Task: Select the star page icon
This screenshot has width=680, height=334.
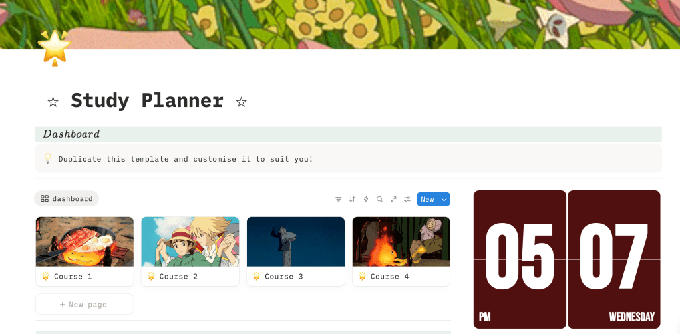Action: pyautogui.click(x=54, y=48)
